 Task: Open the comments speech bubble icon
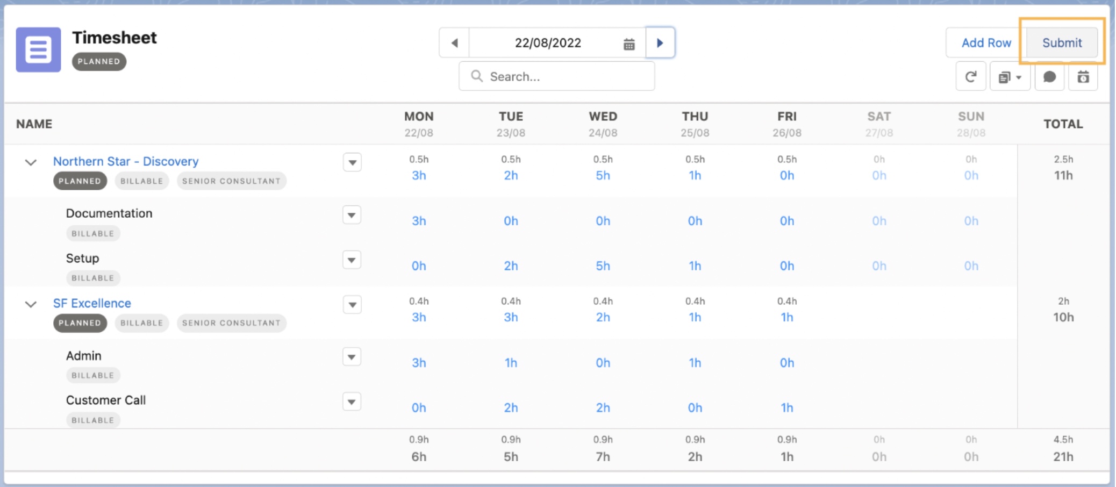coord(1049,77)
